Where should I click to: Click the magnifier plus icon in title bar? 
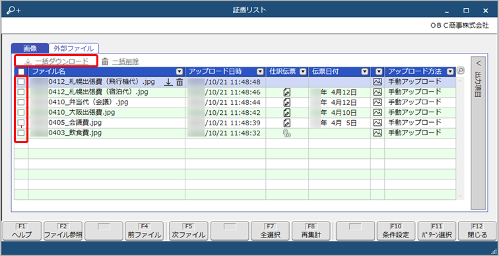14,10
